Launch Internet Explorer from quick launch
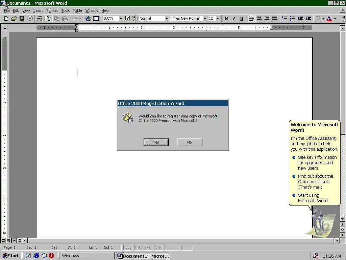 pos(36,256)
